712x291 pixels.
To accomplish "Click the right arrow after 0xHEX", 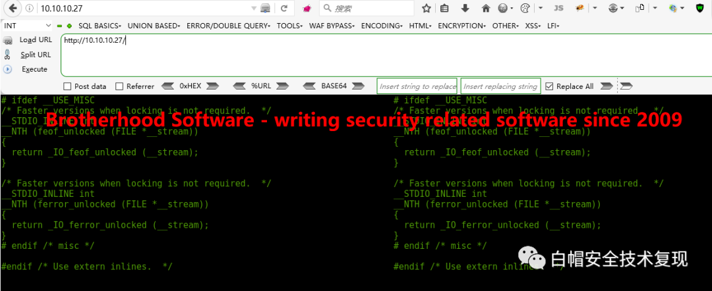I will pyautogui.click(x=212, y=86).
